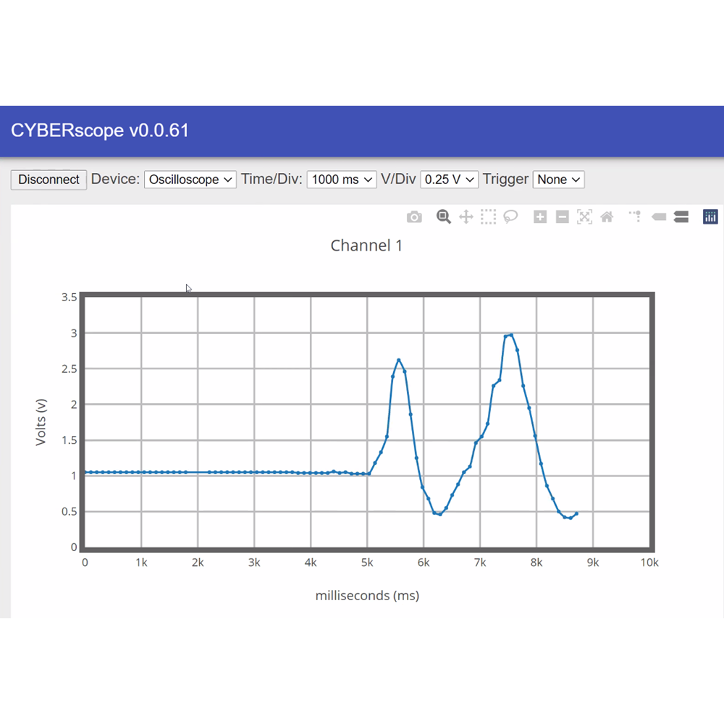724x724 pixels.
Task: Enable show closest data on hover
Action: click(658, 216)
